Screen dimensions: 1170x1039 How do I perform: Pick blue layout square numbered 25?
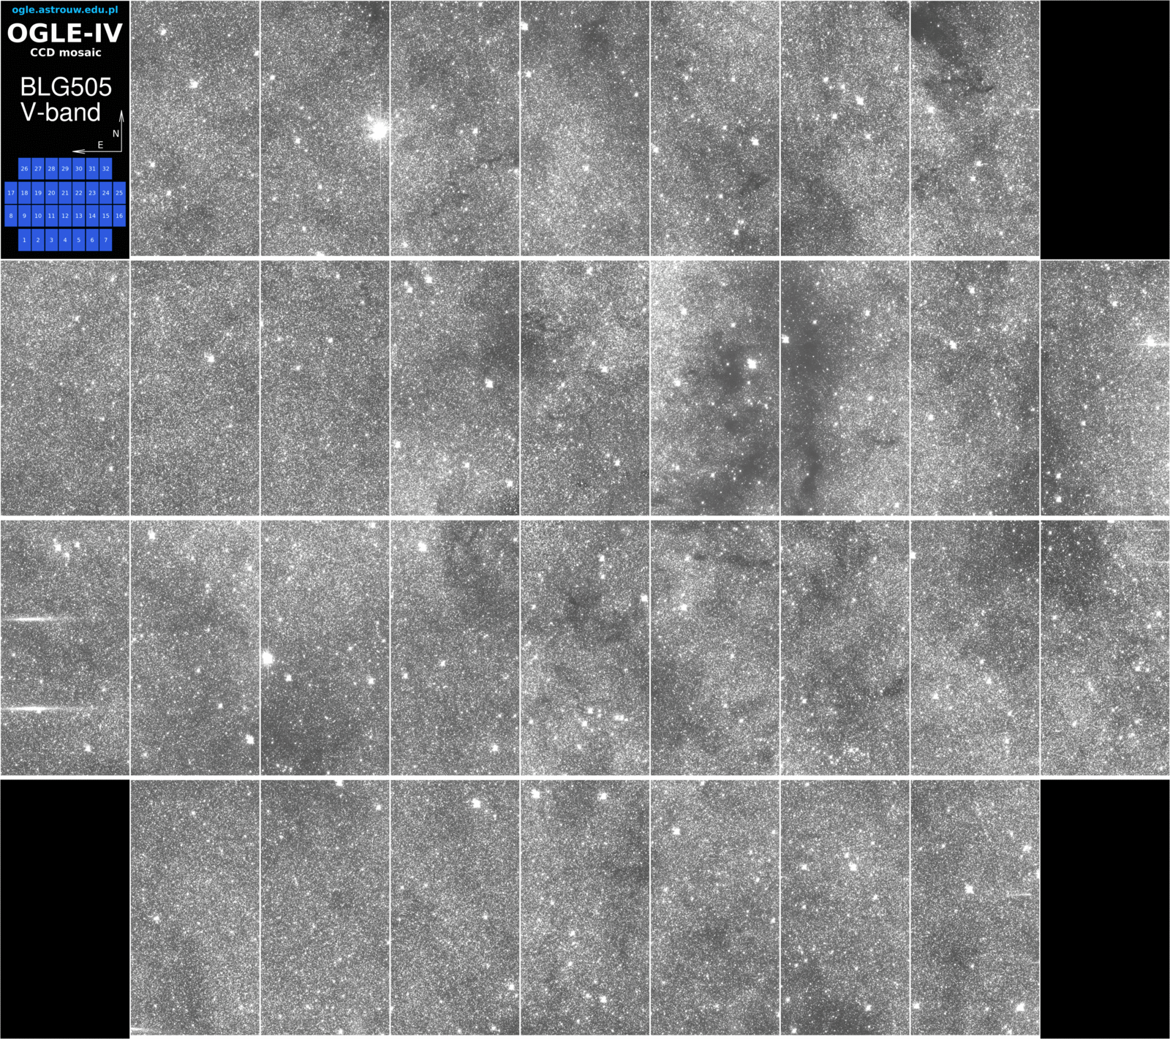click(x=119, y=193)
